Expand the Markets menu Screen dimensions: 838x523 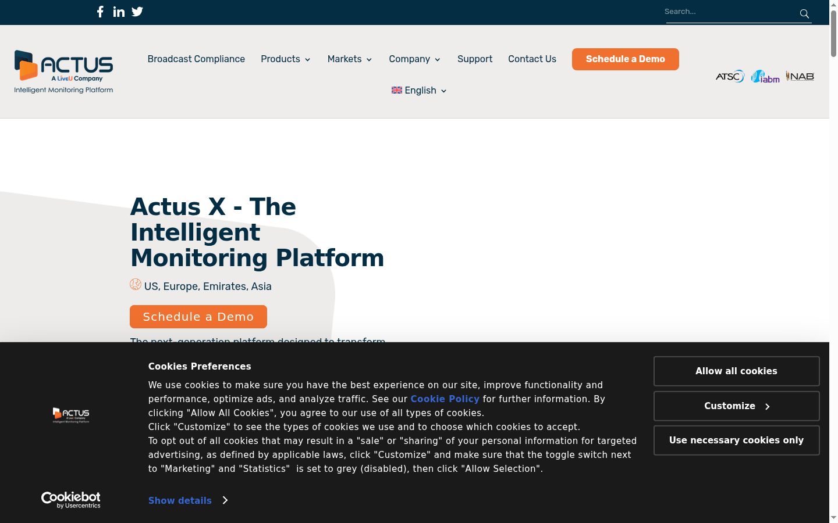(350, 59)
